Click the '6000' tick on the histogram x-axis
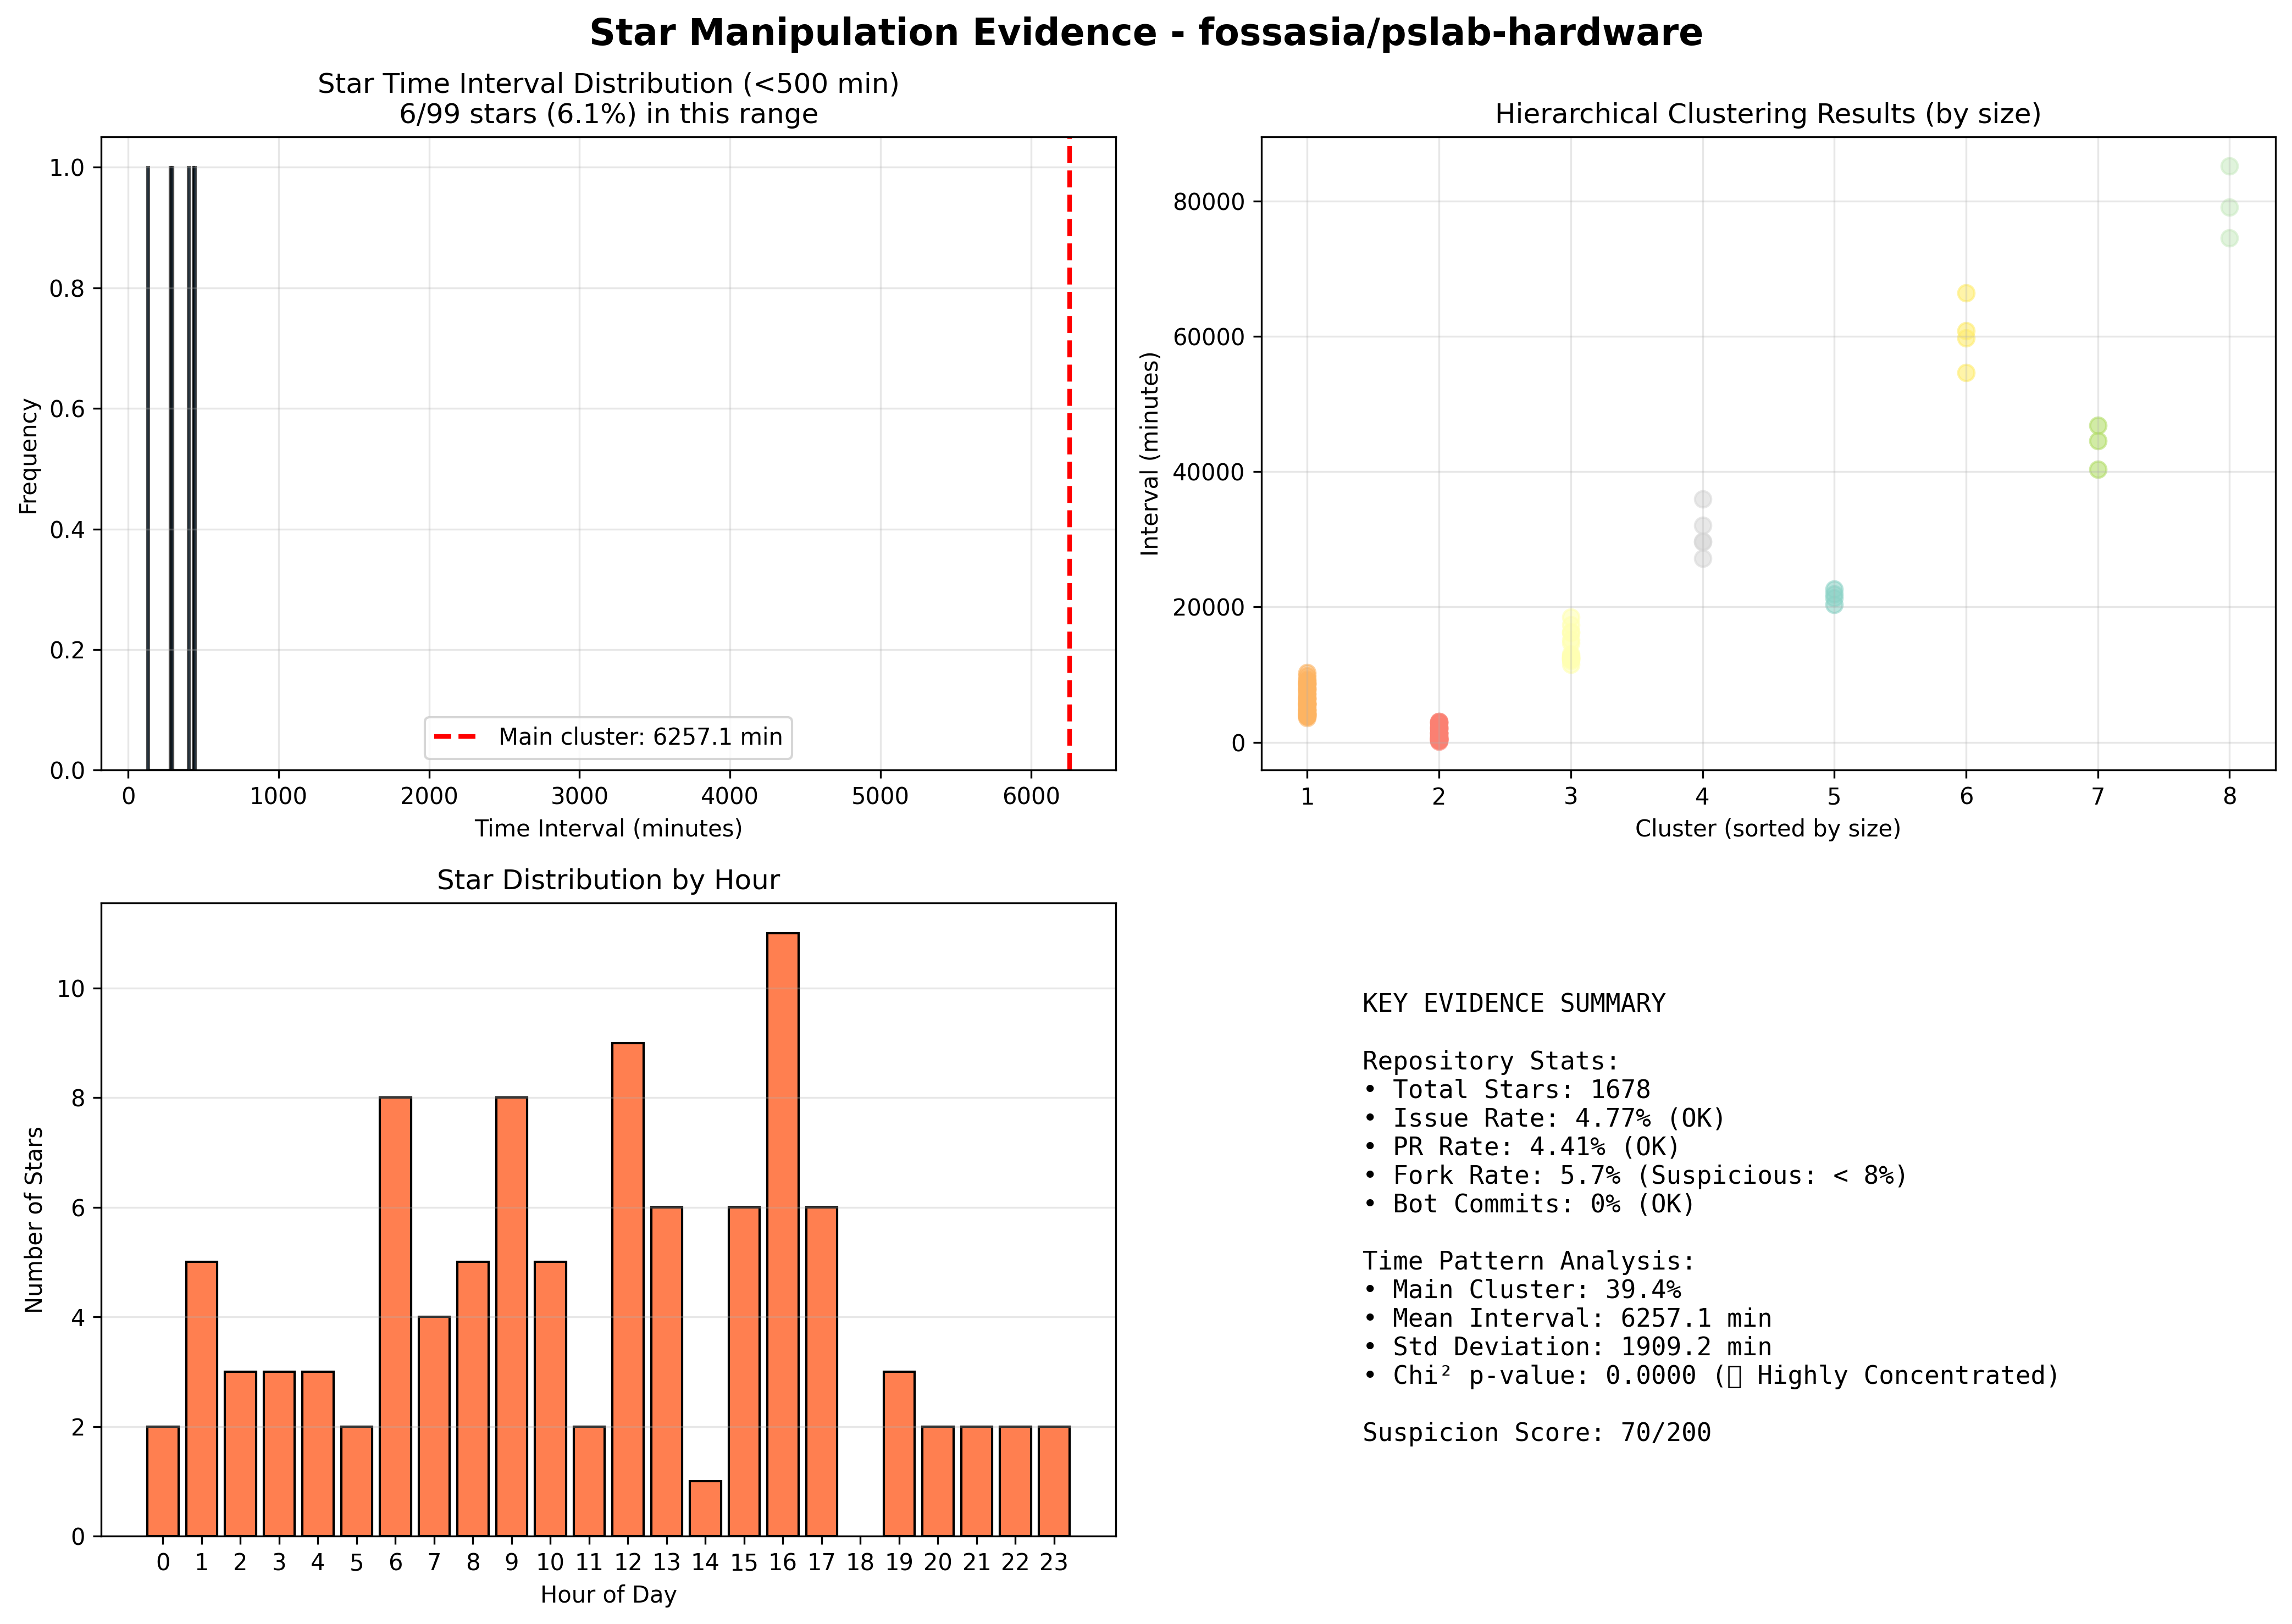This screenshot has height=1624, width=2292. point(1031,796)
